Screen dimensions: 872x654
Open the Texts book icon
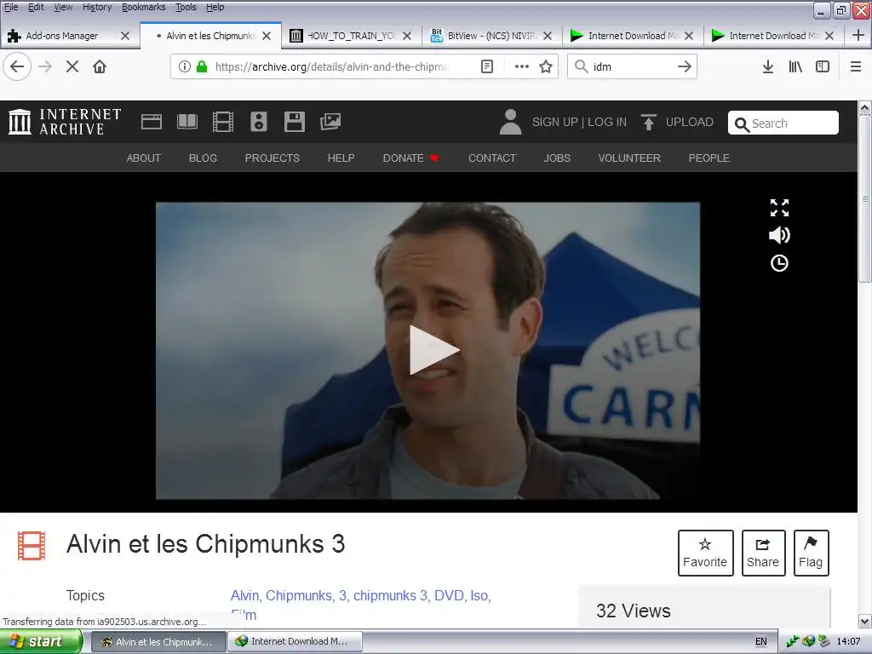pos(187,122)
